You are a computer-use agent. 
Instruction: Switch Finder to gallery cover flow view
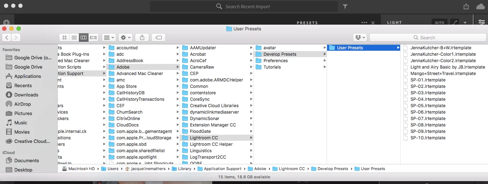[94, 37]
